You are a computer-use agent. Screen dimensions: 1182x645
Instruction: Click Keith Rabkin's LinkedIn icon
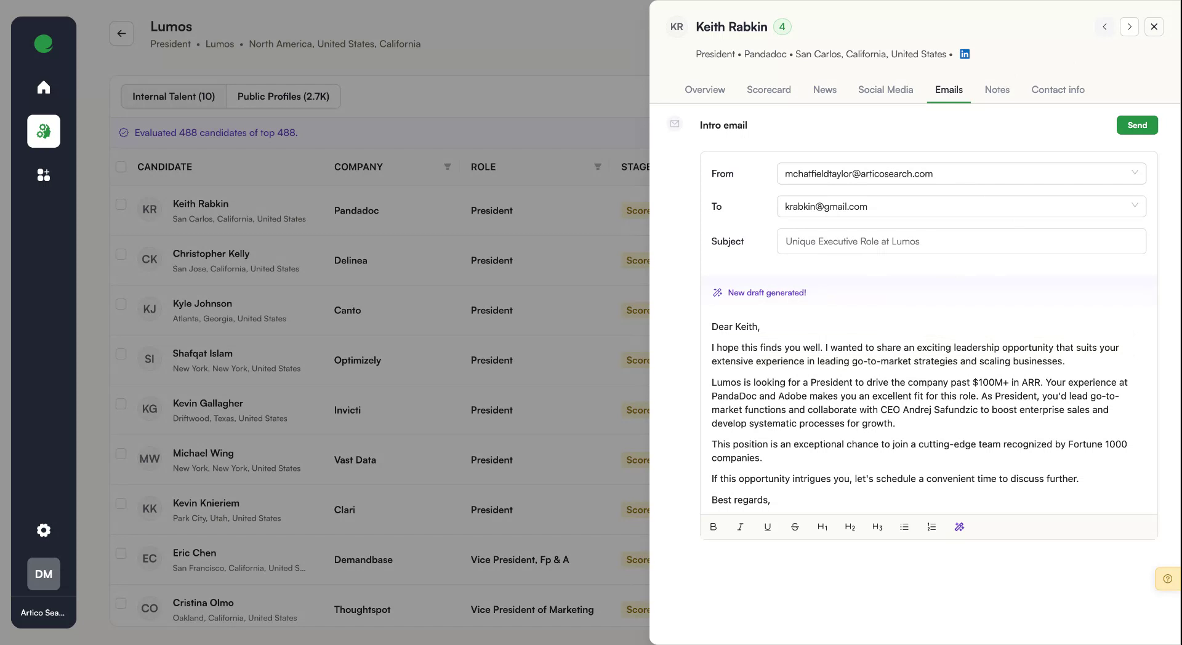point(964,54)
